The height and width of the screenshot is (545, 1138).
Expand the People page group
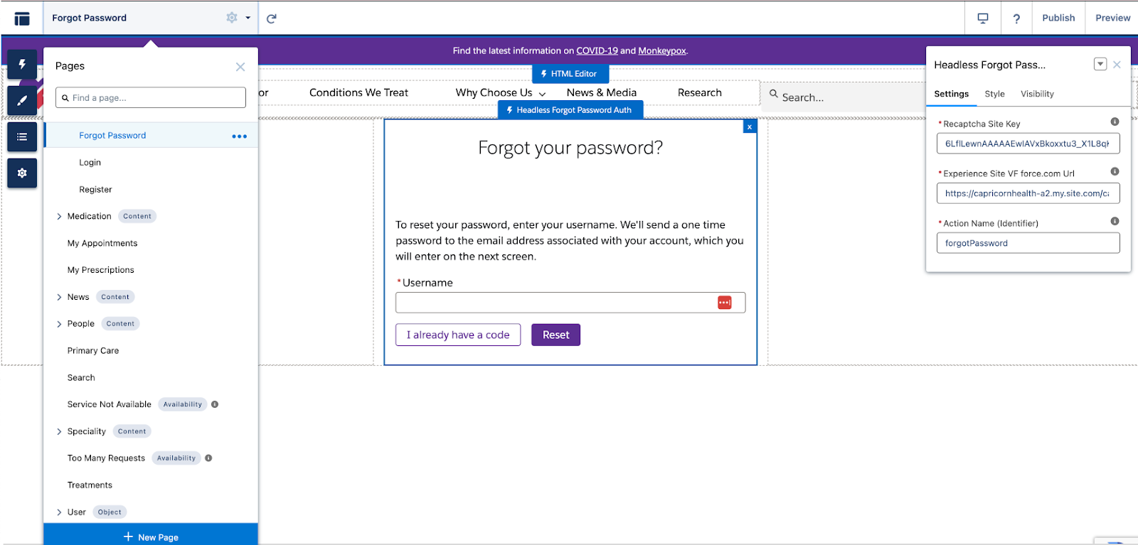(x=59, y=324)
